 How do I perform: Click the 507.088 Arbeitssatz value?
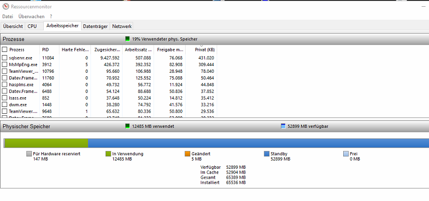click(x=143, y=58)
